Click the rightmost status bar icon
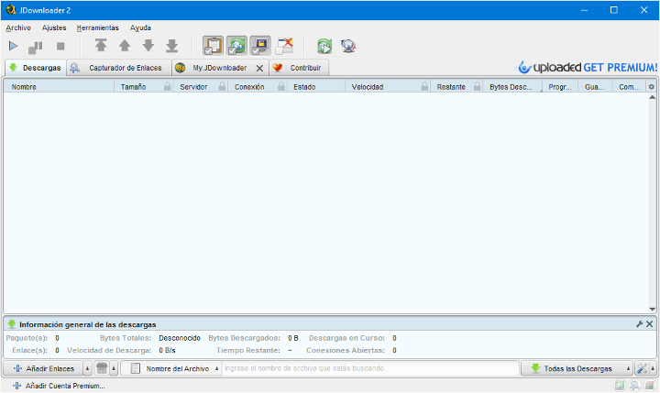660x393 pixels. 650,385
